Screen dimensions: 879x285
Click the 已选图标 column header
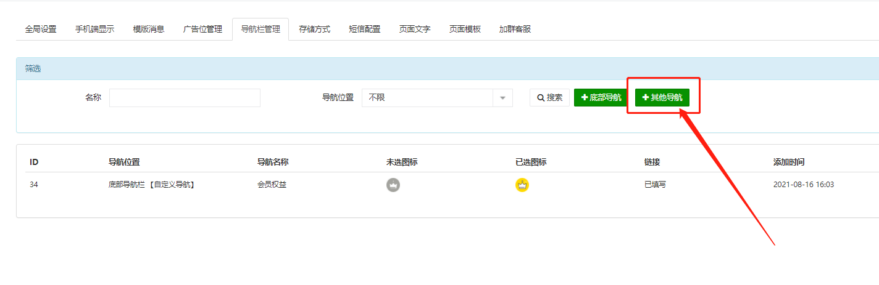[x=531, y=162]
